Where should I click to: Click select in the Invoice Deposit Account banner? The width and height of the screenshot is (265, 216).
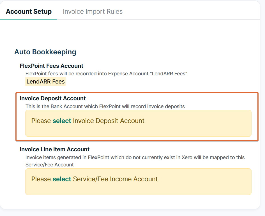click(x=62, y=121)
